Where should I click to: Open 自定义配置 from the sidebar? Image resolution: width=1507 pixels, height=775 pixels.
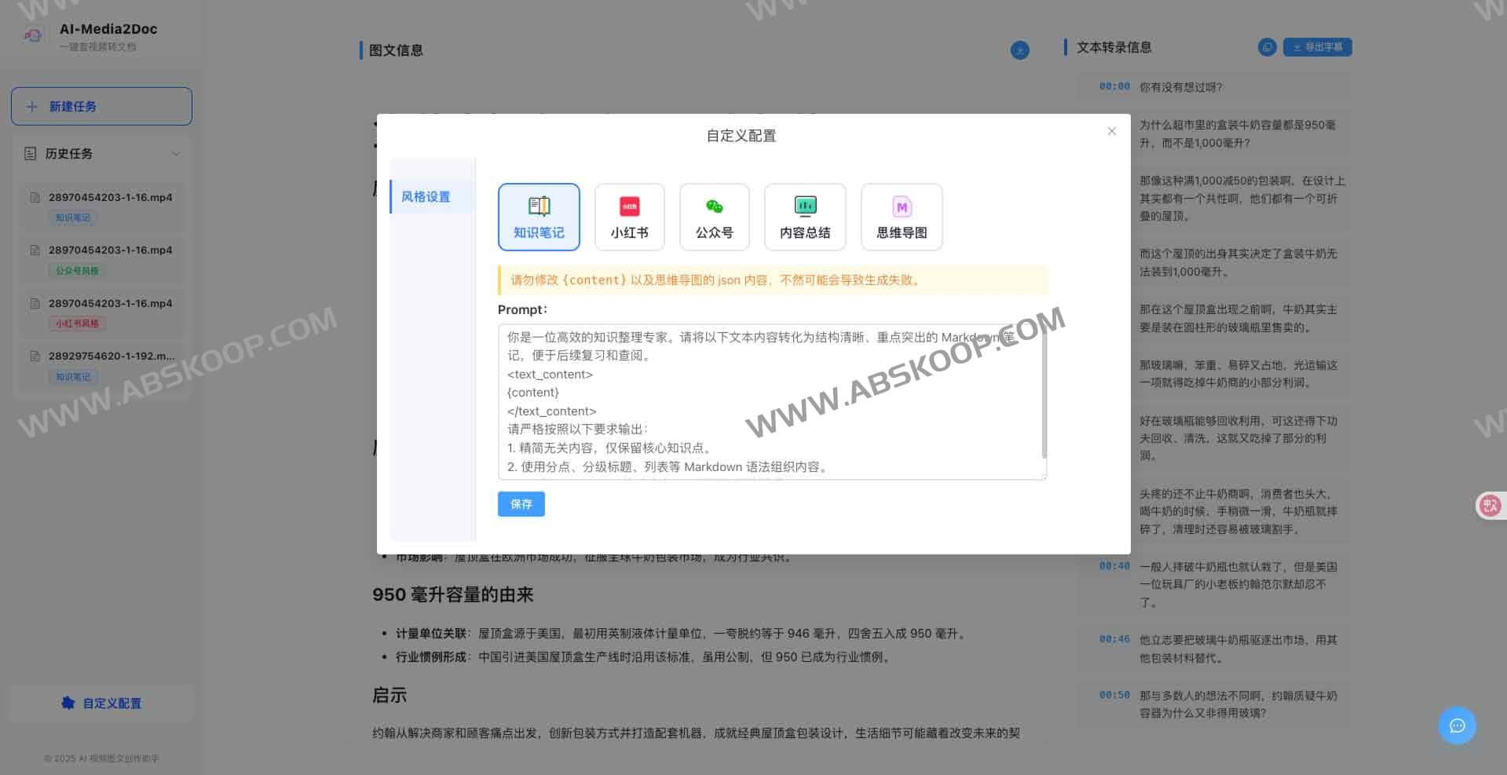[x=101, y=703]
